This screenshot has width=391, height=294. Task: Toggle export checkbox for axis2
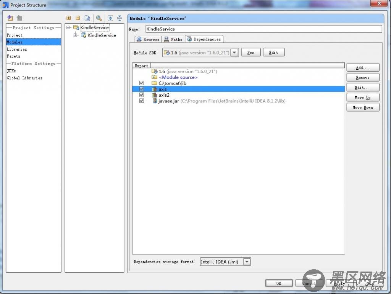[142, 95]
